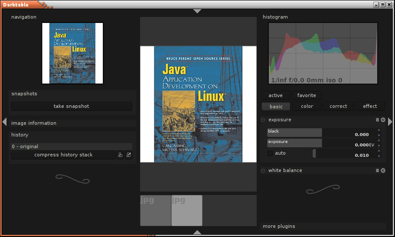Maximize the Darktable window

tap(383, 4)
